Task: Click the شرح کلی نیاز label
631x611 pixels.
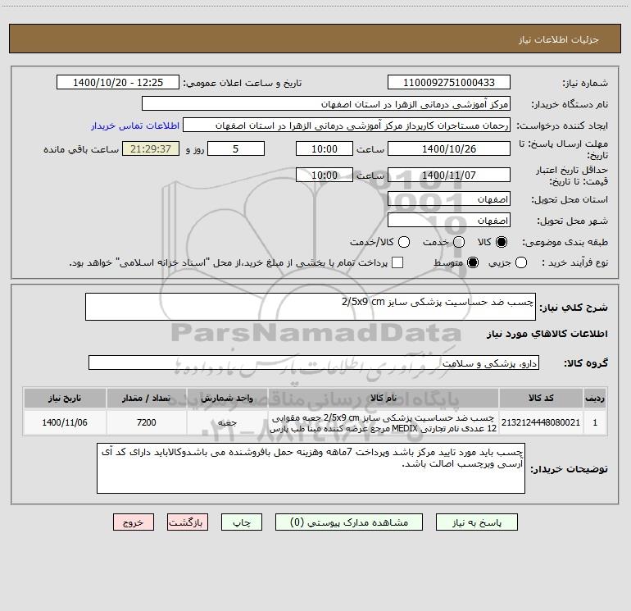Action: click(x=574, y=308)
